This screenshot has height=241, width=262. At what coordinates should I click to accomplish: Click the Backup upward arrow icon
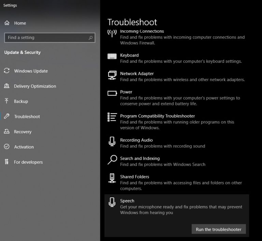(6, 101)
